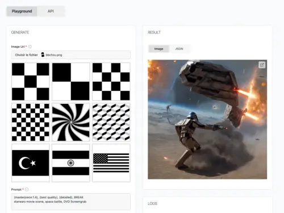
Task: Click the Image Url info icon
Action: tap(30, 47)
